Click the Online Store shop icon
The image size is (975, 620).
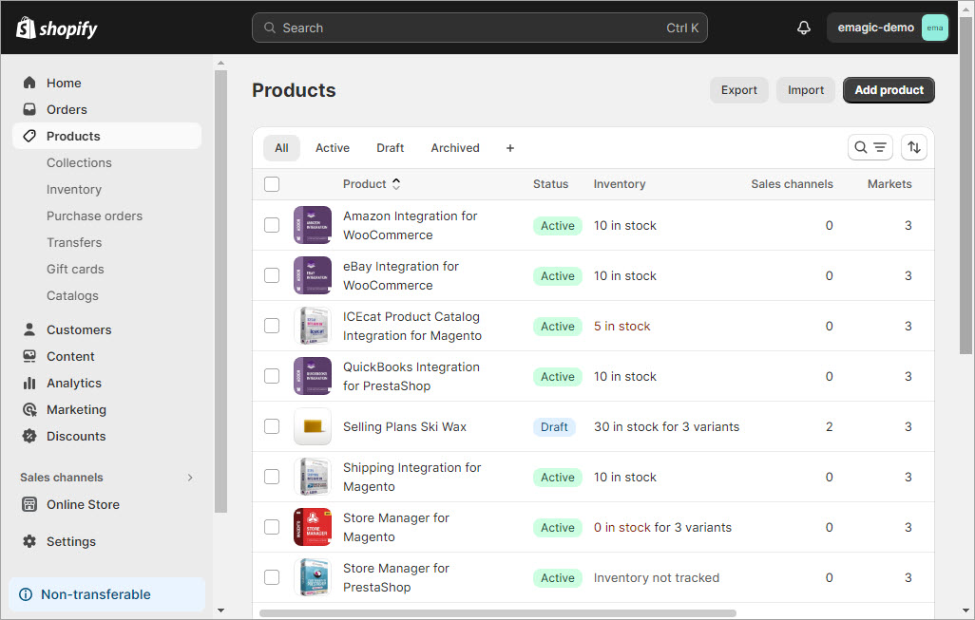(x=29, y=504)
